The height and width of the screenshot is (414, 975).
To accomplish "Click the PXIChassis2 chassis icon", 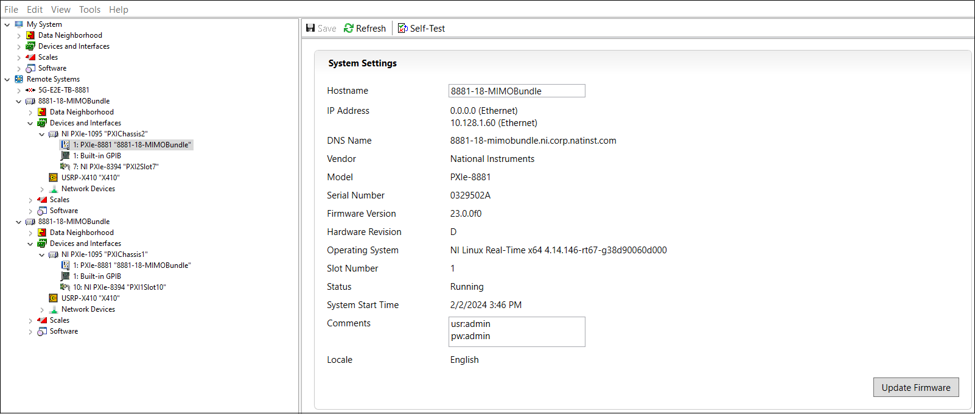I will [54, 134].
